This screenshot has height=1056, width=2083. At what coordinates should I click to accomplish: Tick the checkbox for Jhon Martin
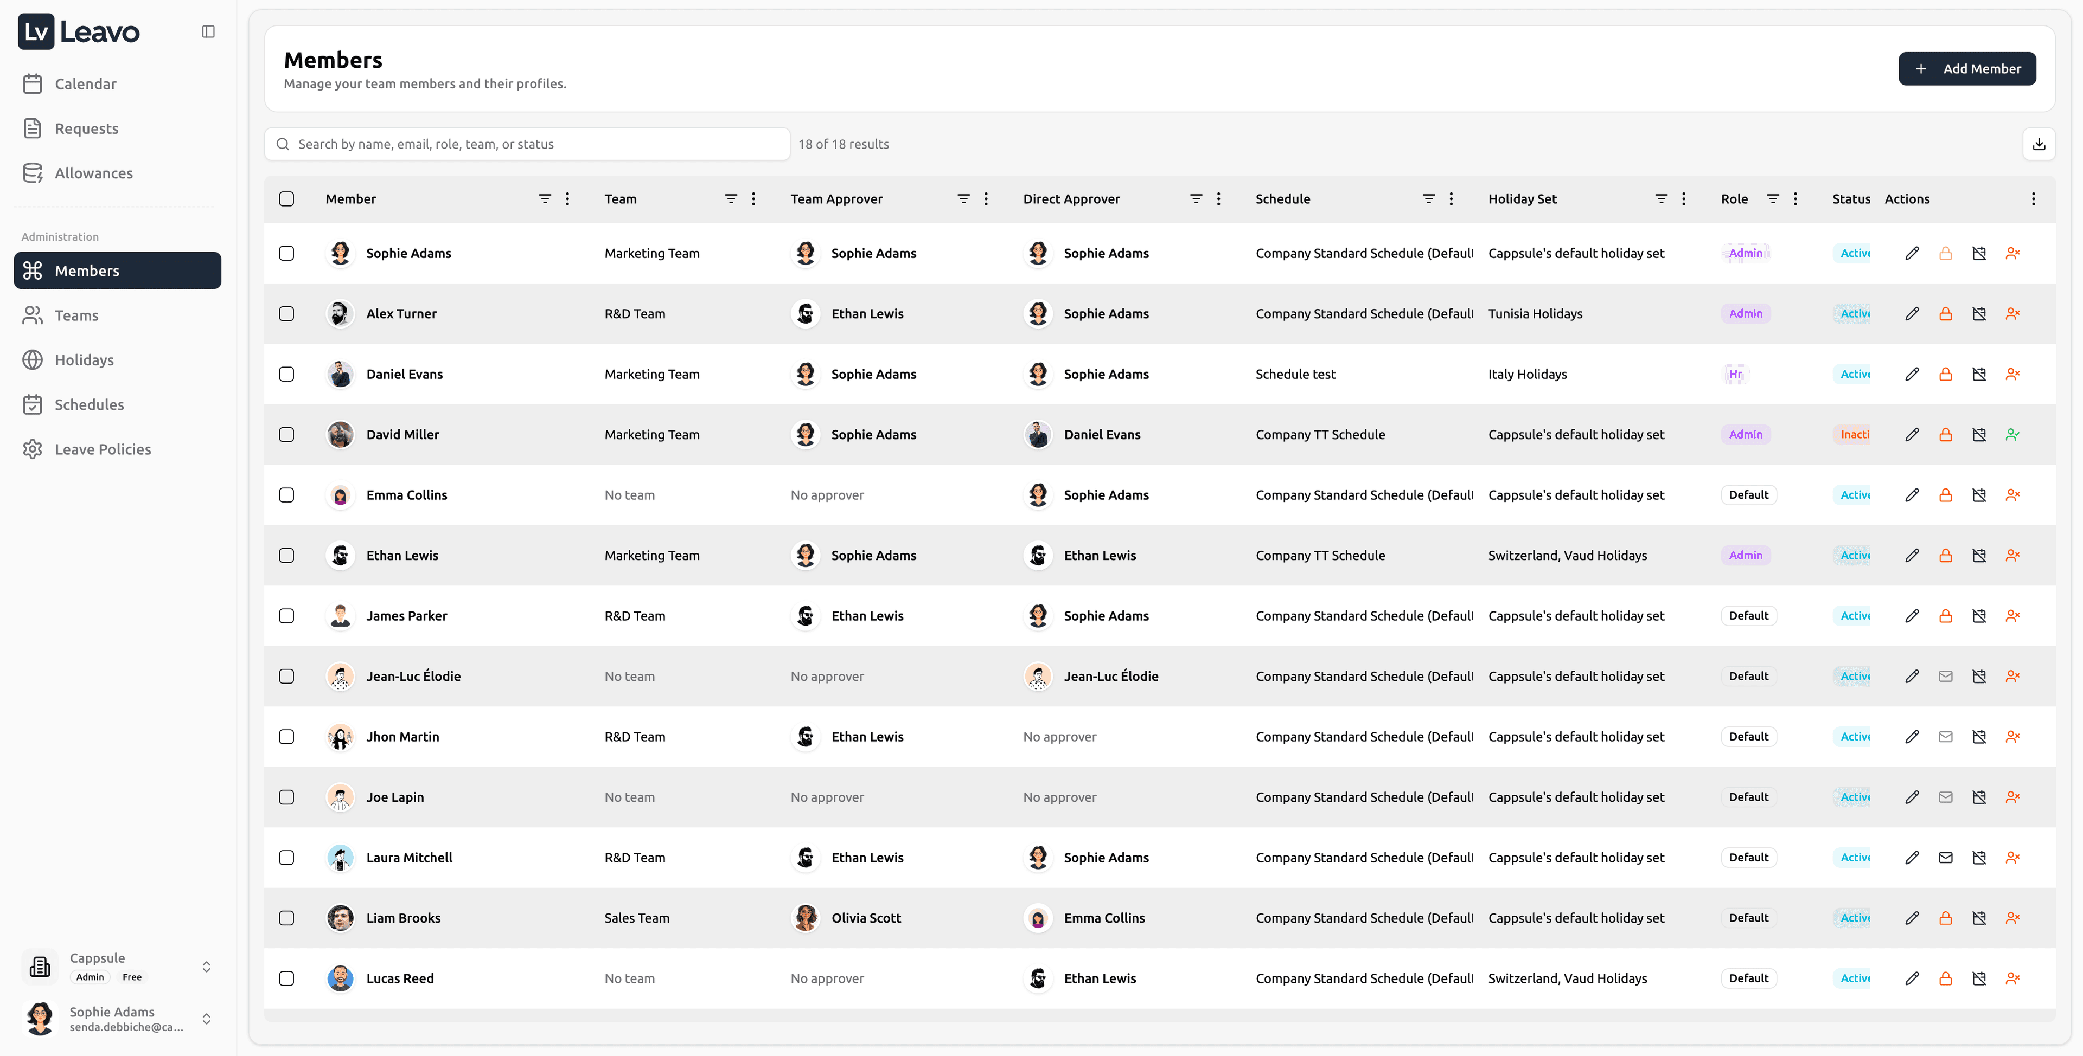tap(286, 737)
